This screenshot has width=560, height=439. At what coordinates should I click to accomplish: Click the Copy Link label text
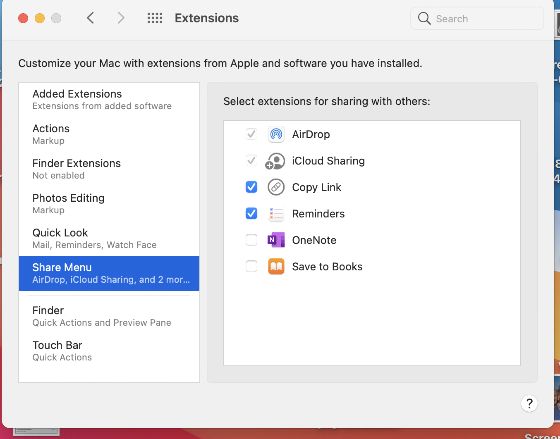pos(317,187)
